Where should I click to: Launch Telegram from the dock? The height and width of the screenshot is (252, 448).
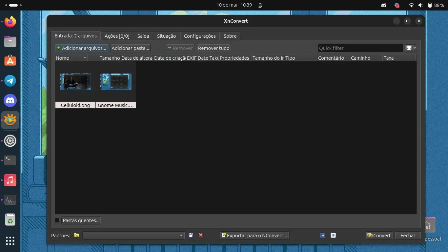(10, 81)
